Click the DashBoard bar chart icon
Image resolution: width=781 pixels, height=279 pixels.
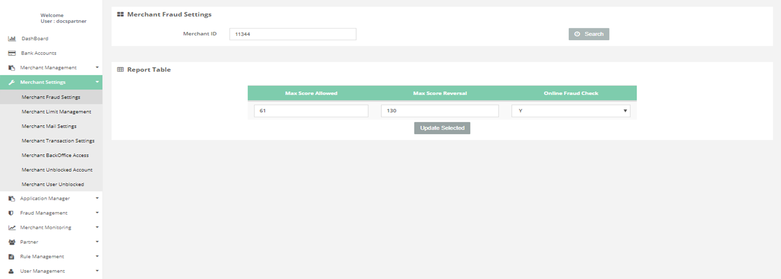point(12,39)
